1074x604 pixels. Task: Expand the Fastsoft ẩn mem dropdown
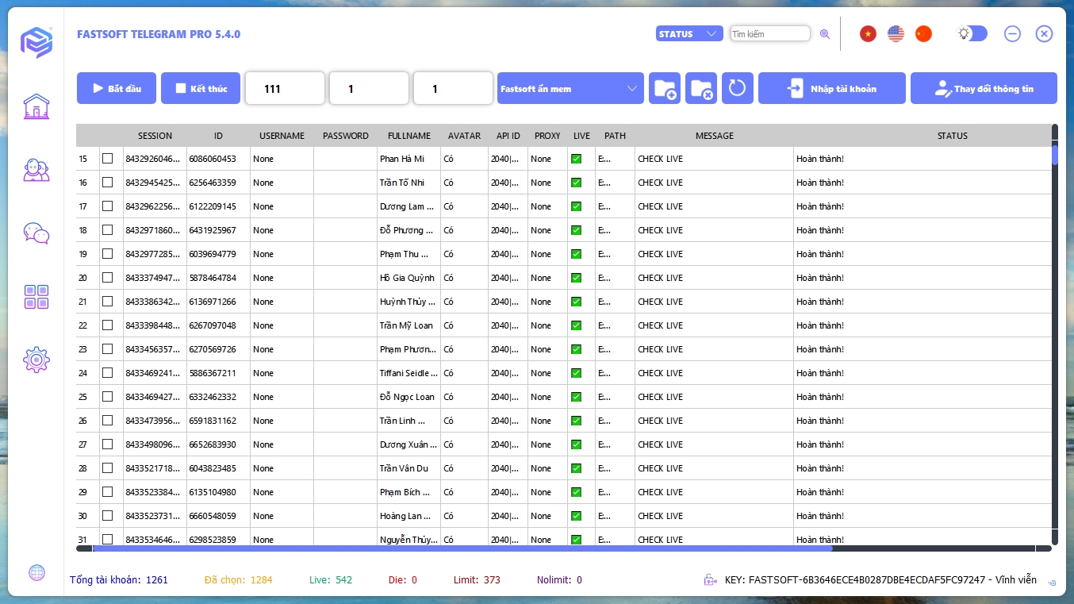click(570, 88)
